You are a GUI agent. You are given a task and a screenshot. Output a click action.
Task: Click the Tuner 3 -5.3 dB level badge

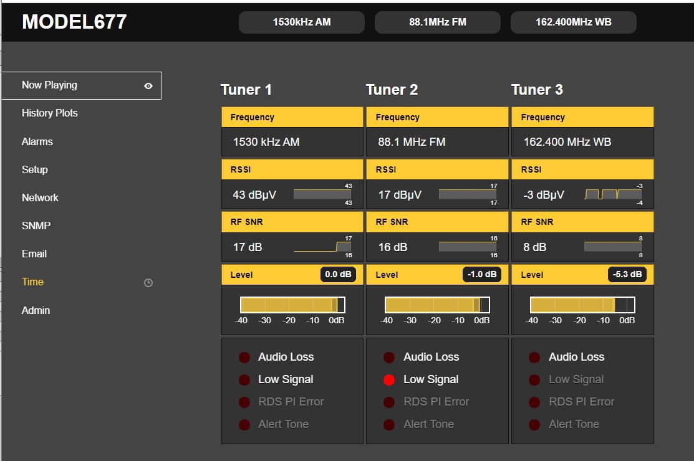(x=627, y=275)
